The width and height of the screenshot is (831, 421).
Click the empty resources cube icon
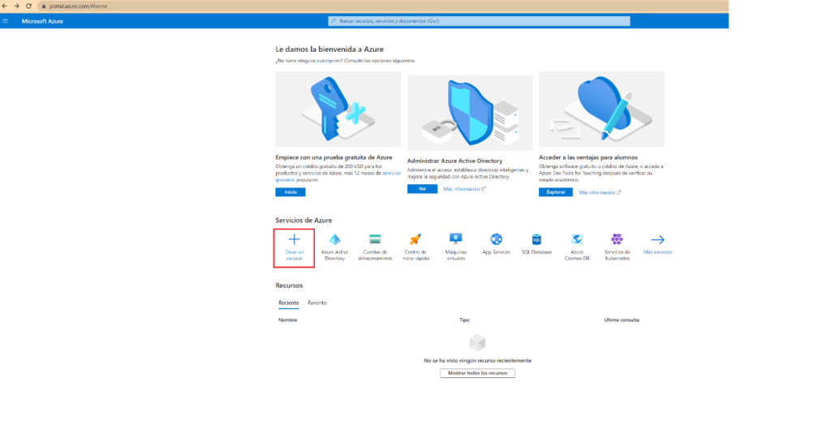477,342
